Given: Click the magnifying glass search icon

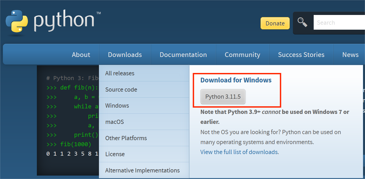Looking at the screenshot, I should tap(302, 23).
